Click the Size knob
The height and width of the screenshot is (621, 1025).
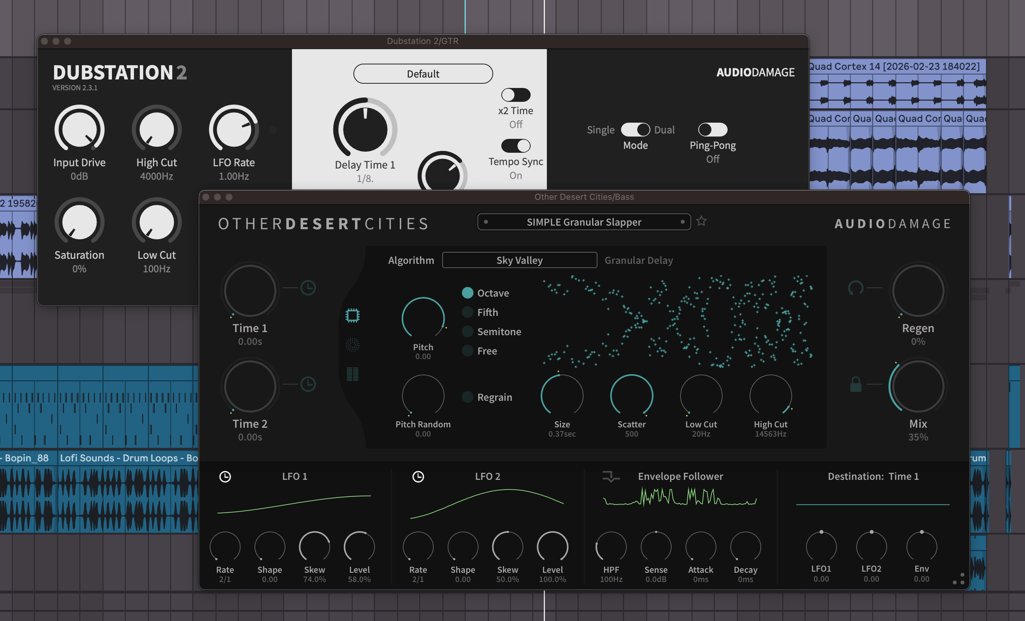click(x=562, y=395)
